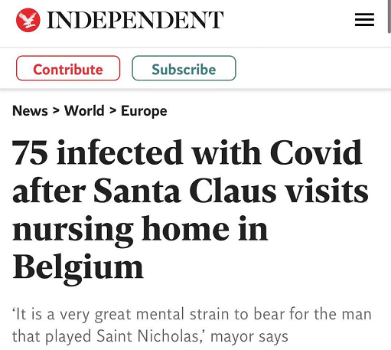
Task: Click the red eagle logo icon
Action: 28,20
